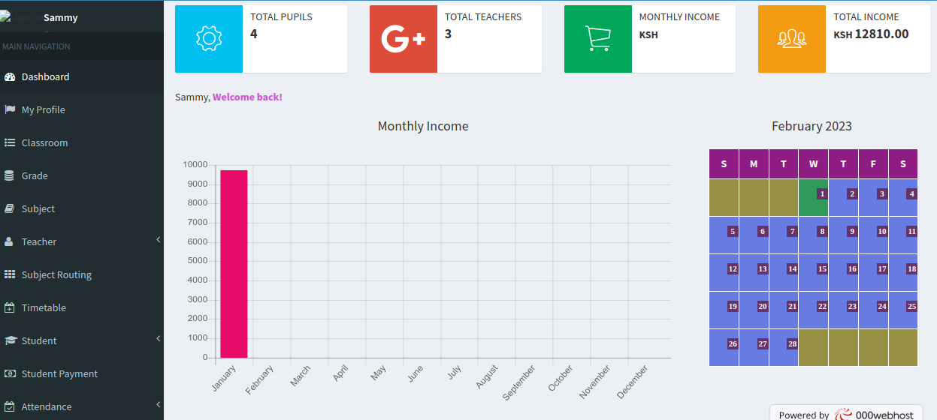Screen dimensions: 937x420
Task: Click the Google Plus icon on Total Teachers card
Action: coord(403,39)
